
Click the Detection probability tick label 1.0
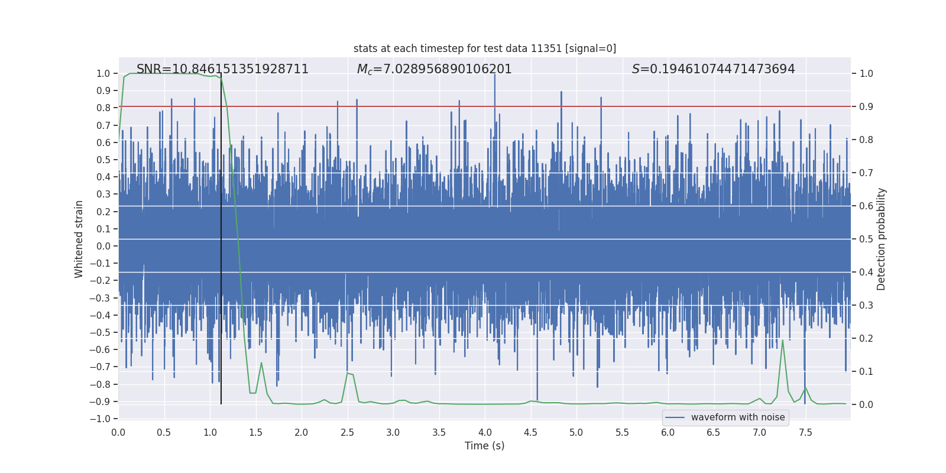(x=866, y=73)
